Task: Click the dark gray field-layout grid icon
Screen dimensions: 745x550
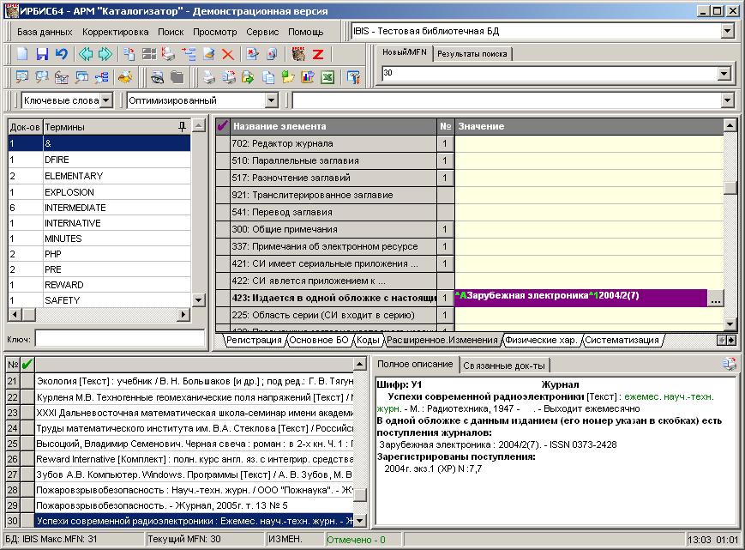Action: coord(148,54)
